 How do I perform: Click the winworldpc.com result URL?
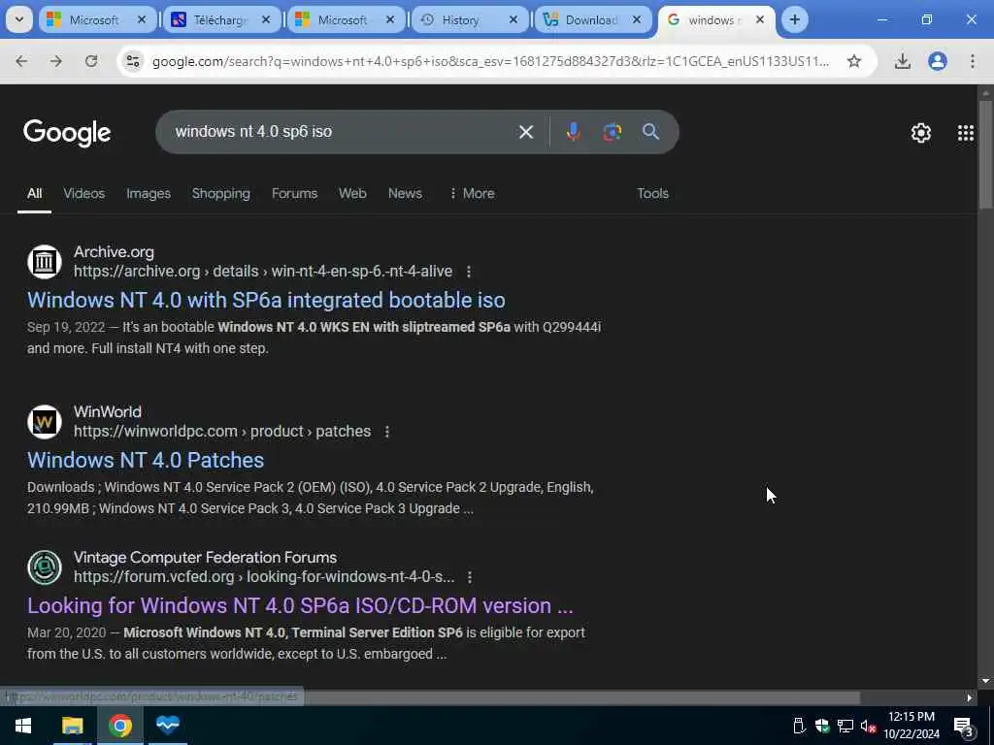click(222, 432)
